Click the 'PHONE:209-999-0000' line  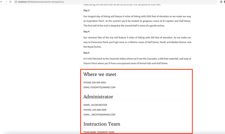point(95,82)
